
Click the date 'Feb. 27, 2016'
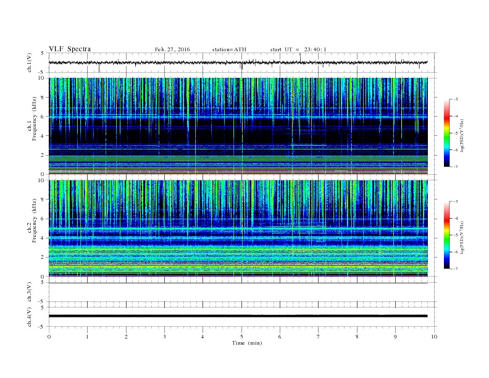[172, 49]
